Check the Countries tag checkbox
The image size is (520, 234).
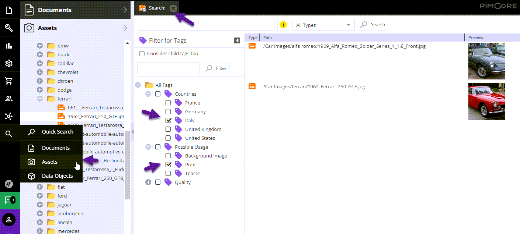[158, 94]
